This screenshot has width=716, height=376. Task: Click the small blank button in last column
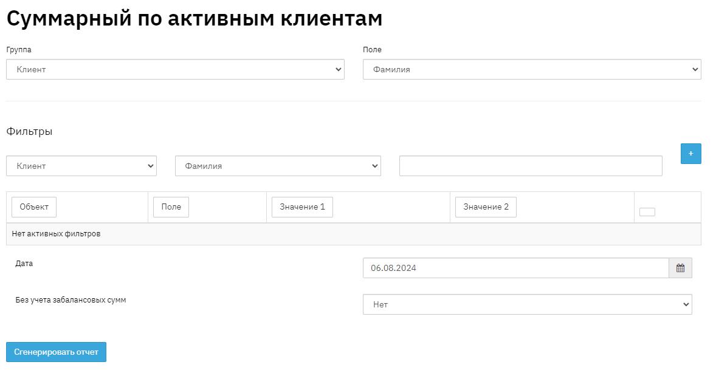pos(647,212)
